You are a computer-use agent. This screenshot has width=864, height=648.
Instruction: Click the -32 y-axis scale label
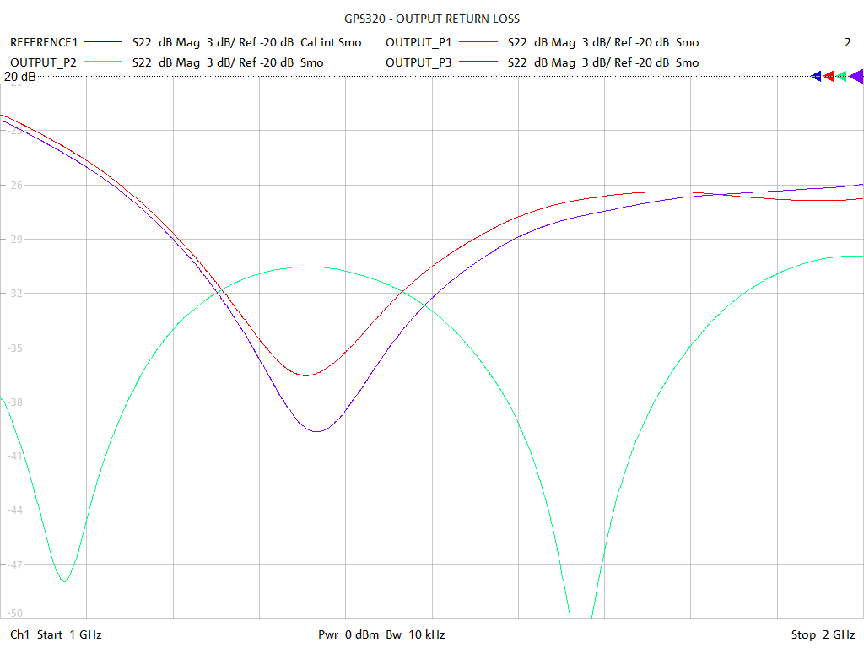coord(15,293)
